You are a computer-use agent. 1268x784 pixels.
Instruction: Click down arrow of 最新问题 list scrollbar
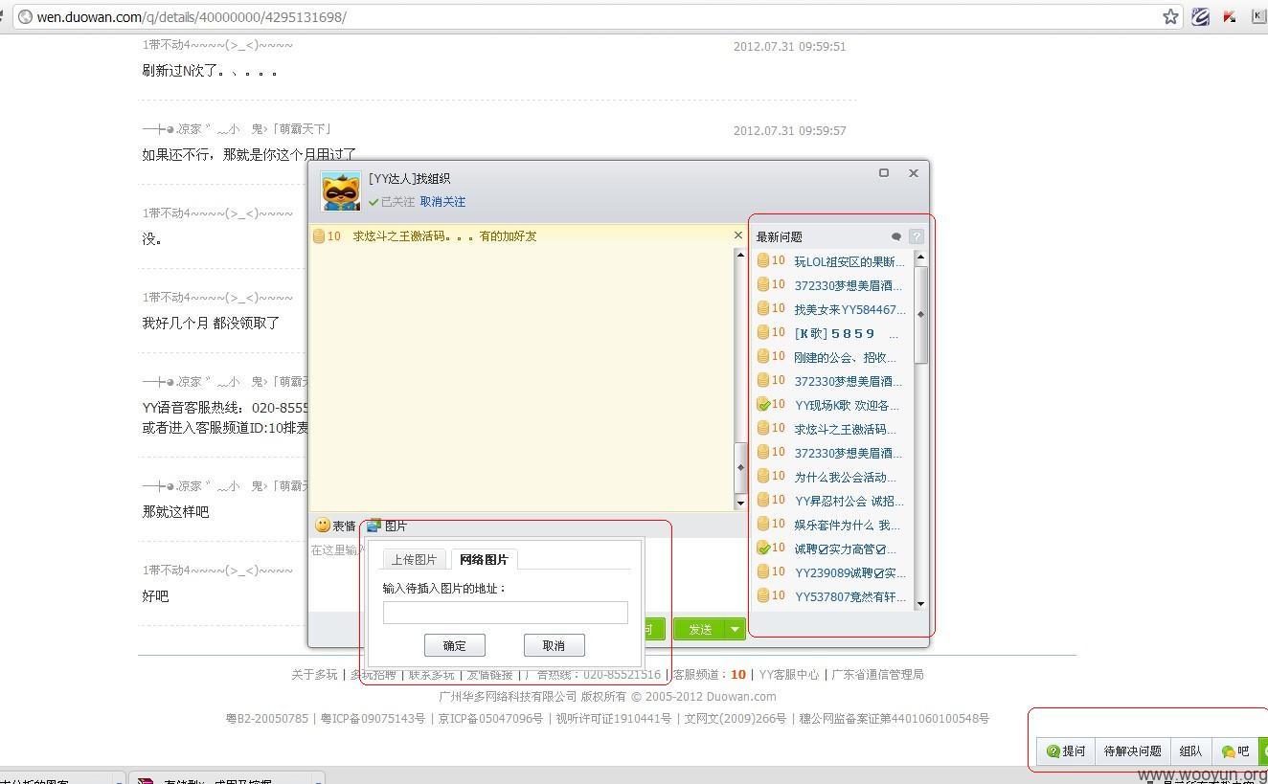pos(920,604)
